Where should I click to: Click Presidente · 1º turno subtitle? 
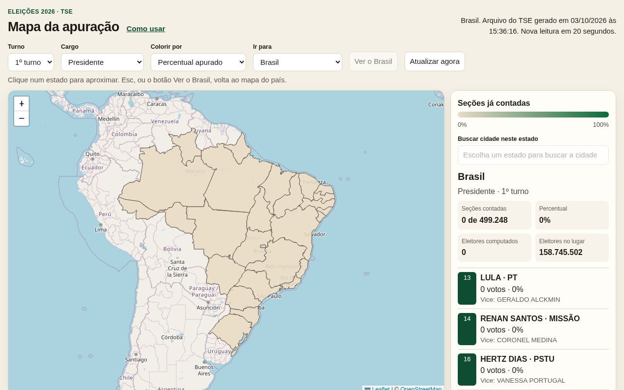pyautogui.click(x=493, y=191)
